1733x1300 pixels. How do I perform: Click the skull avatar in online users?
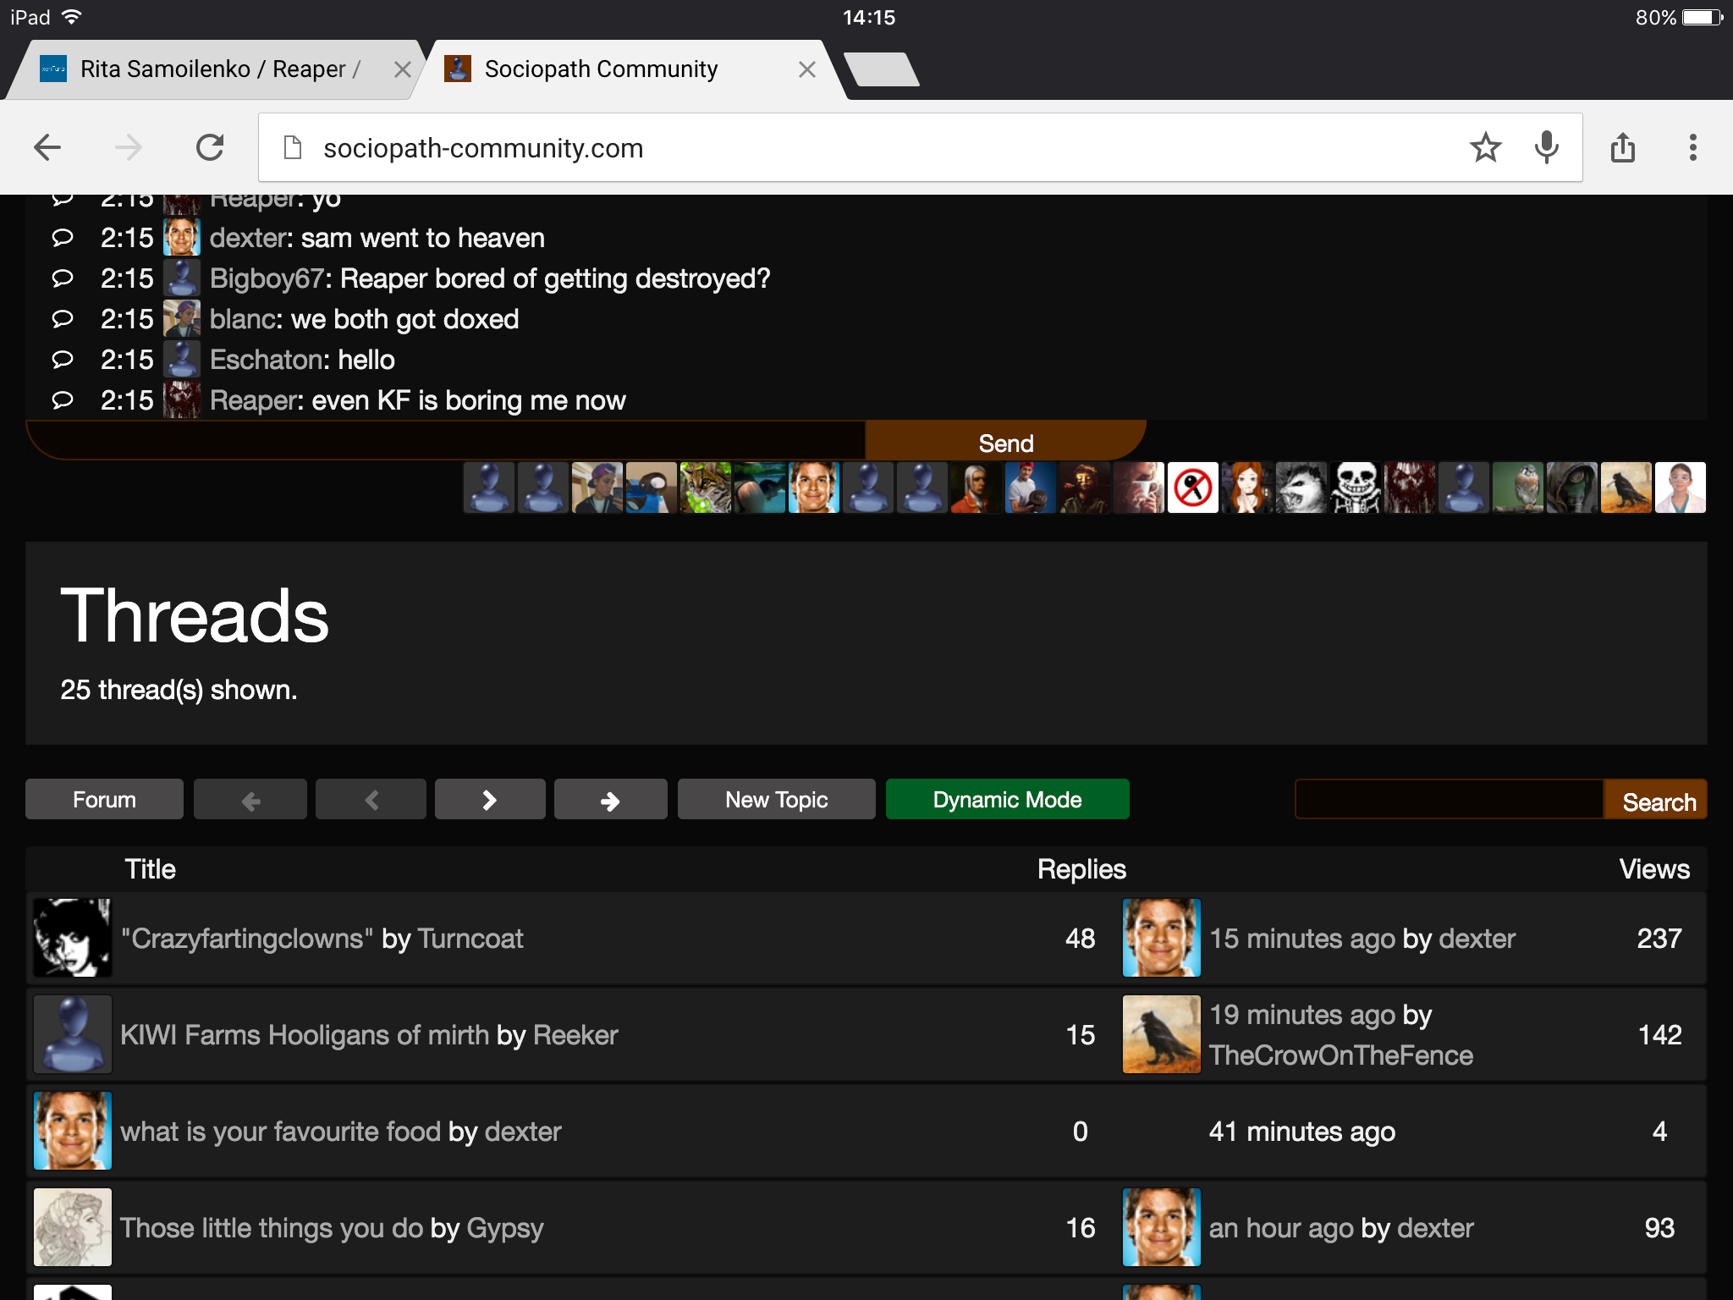click(1356, 487)
